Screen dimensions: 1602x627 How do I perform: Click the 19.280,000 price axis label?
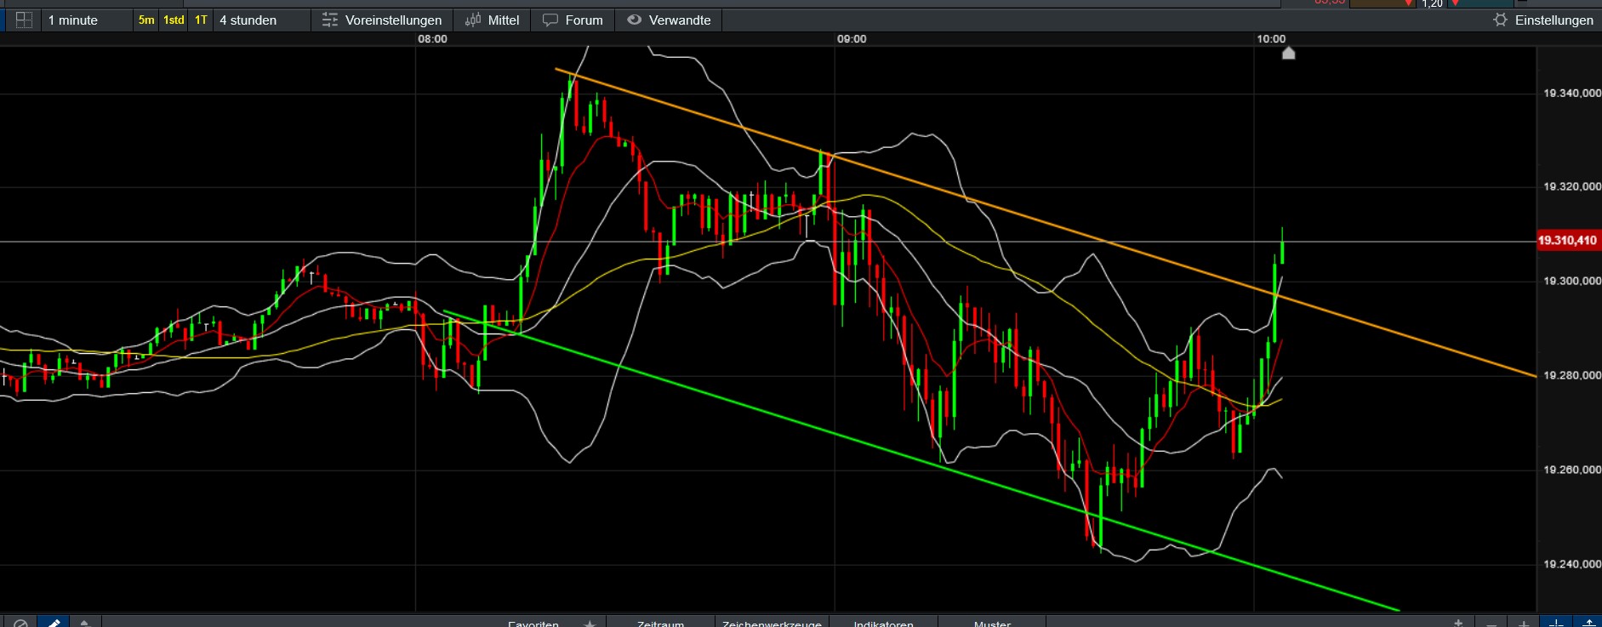coord(1571,375)
